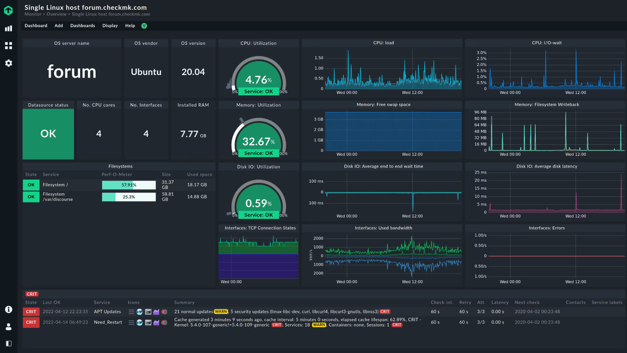Open the info help icon in sidebar
627x353 pixels.
[x=8, y=309]
